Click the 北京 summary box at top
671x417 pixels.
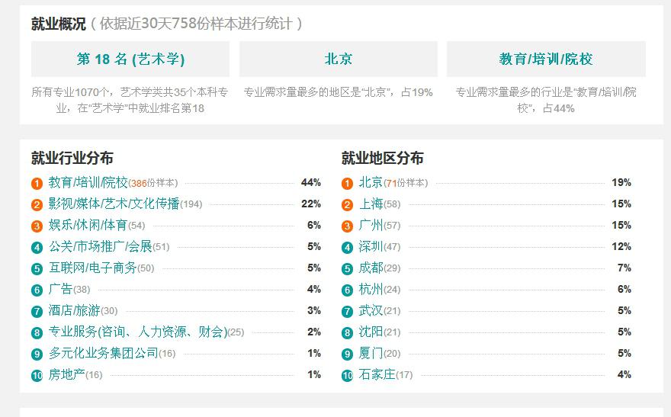tap(339, 59)
